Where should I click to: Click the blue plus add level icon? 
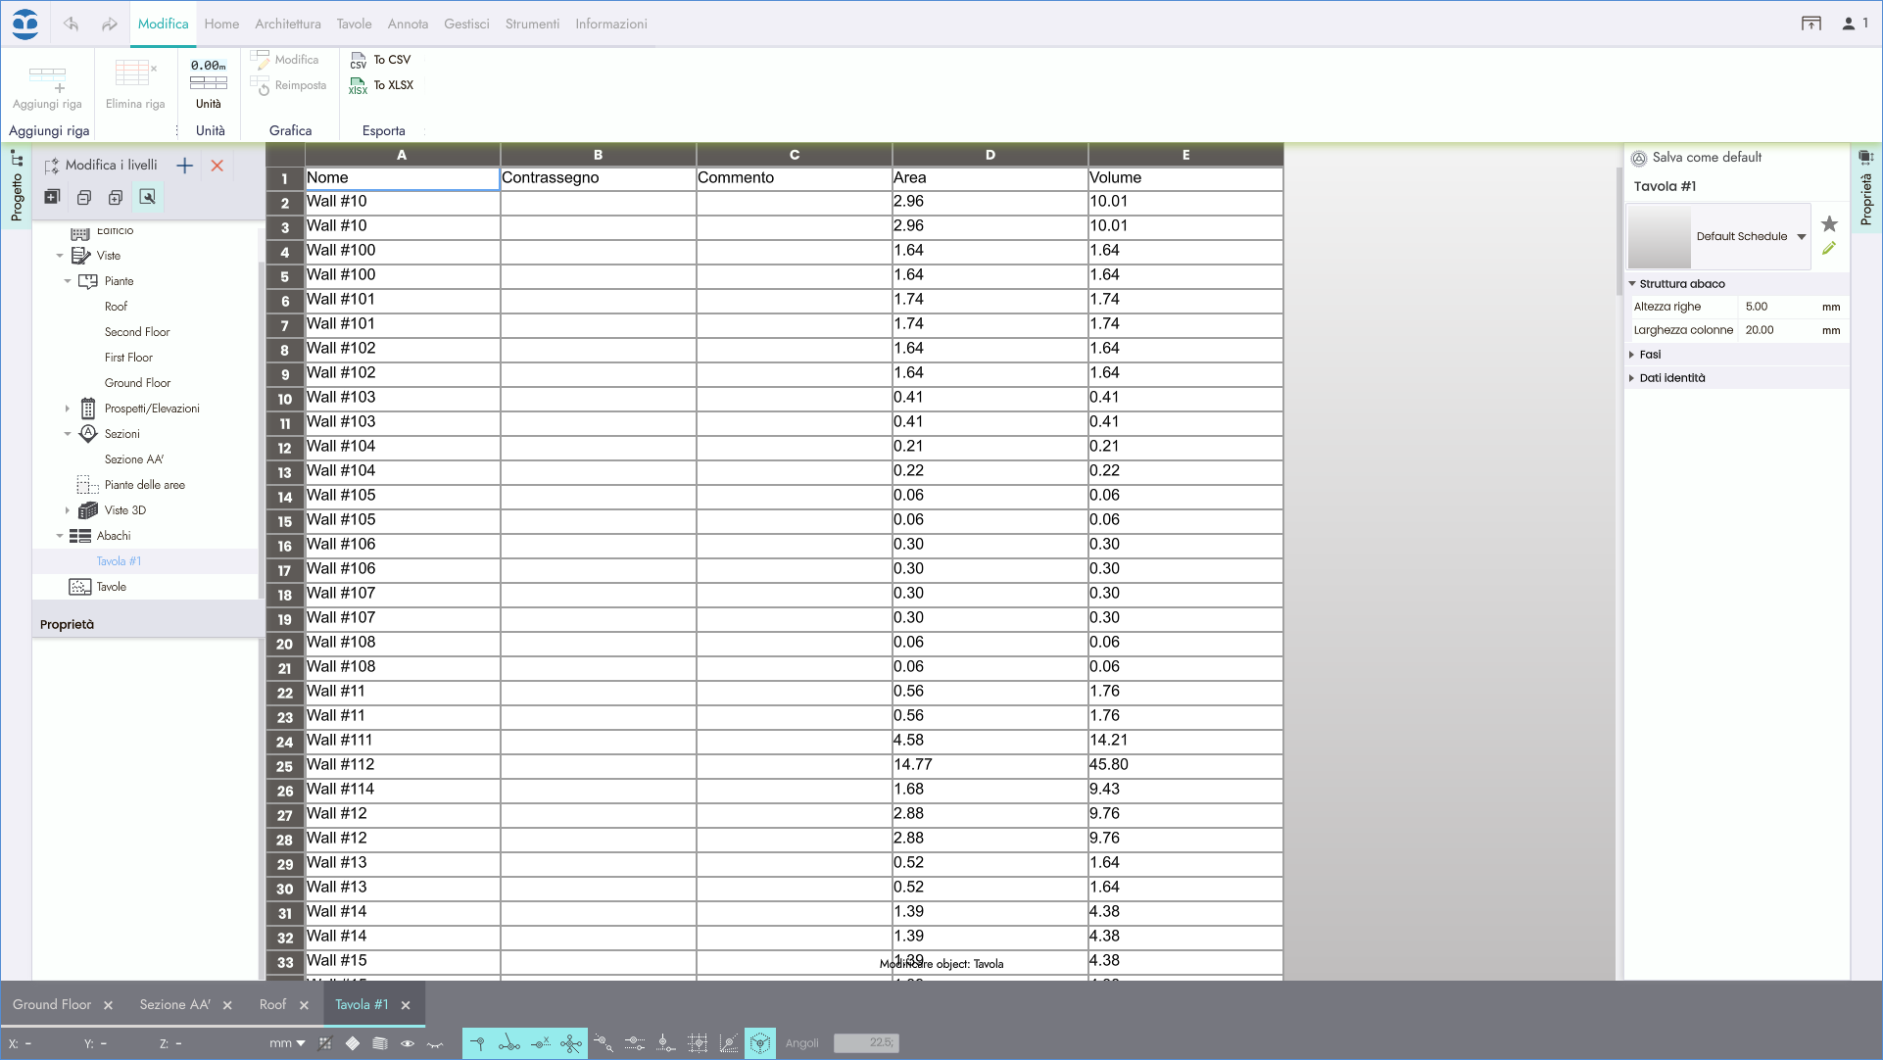coord(184,166)
